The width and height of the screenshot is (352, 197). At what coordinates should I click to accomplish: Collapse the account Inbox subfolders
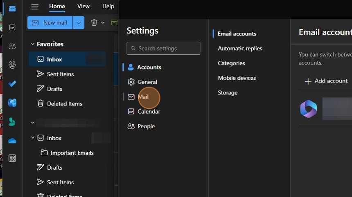pos(33,138)
